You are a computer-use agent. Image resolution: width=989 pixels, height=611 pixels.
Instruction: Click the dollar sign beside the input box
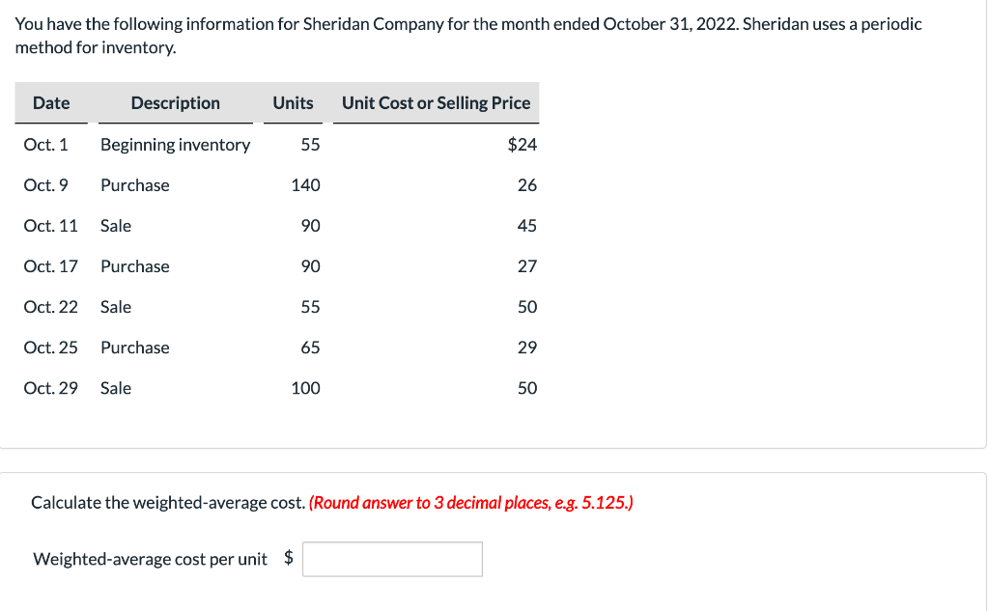point(285,559)
